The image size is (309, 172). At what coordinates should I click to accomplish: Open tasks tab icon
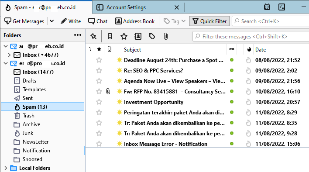tap(282, 7)
